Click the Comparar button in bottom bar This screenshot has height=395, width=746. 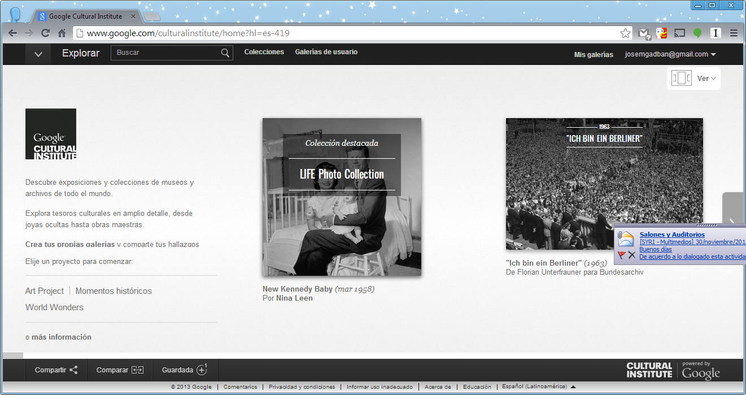[x=120, y=370]
